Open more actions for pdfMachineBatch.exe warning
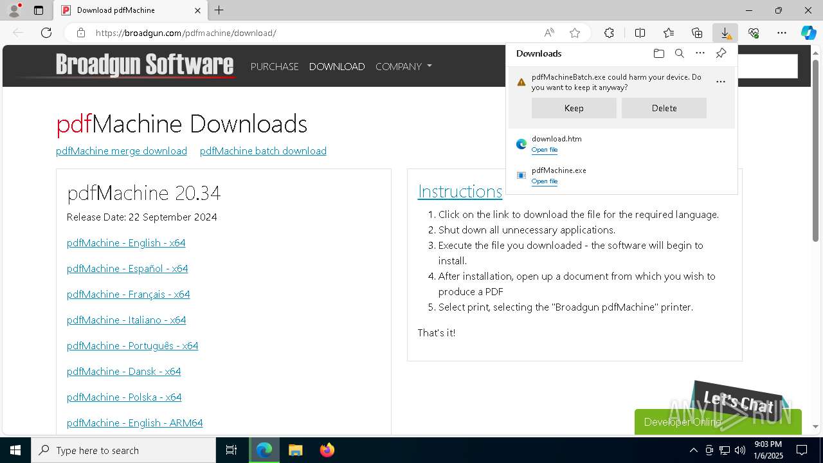Viewport: 823px width, 463px height. point(721,82)
